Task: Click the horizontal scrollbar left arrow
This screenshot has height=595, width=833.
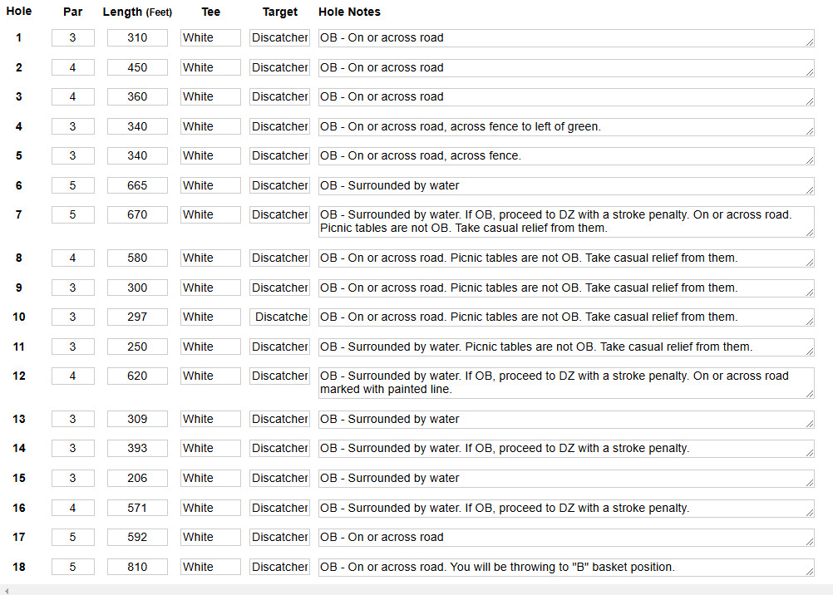Action: click(7, 590)
